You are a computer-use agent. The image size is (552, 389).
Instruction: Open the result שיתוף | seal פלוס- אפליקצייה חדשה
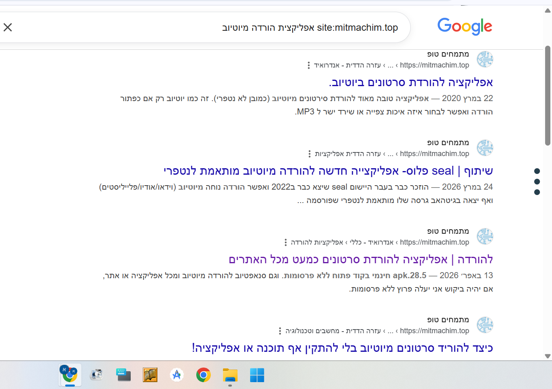pos(328,171)
